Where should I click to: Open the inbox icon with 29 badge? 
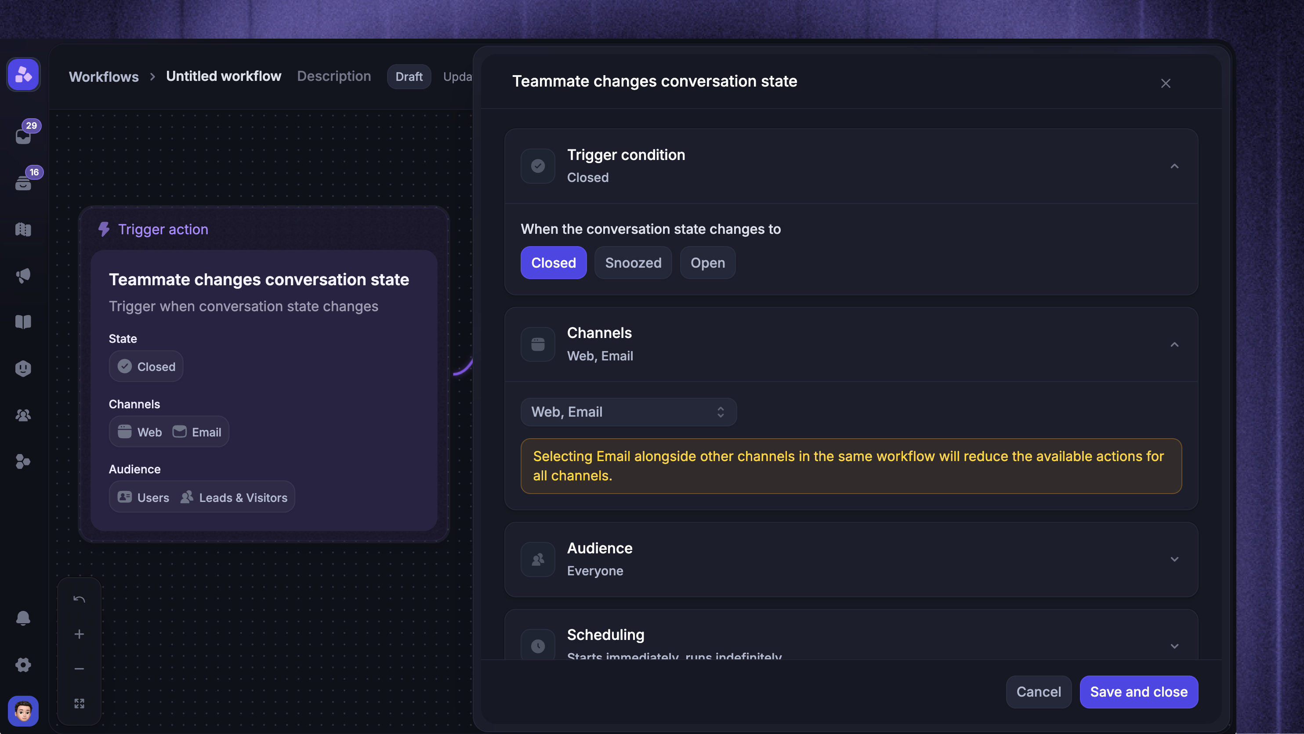click(x=23, y=136)
